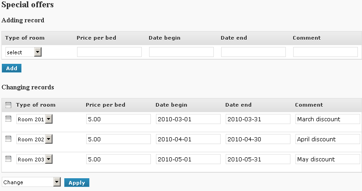
Task: Expand the Room 202 dropdown
Action: click(x=34, y=139)
